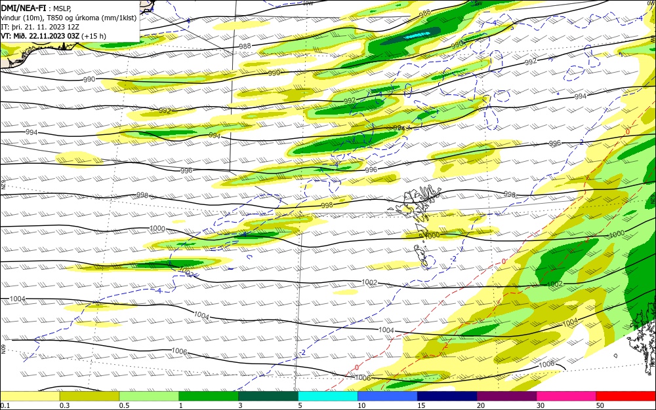Click the red legend swatch above 50
The image size is (656, 410).
[626, 396]
